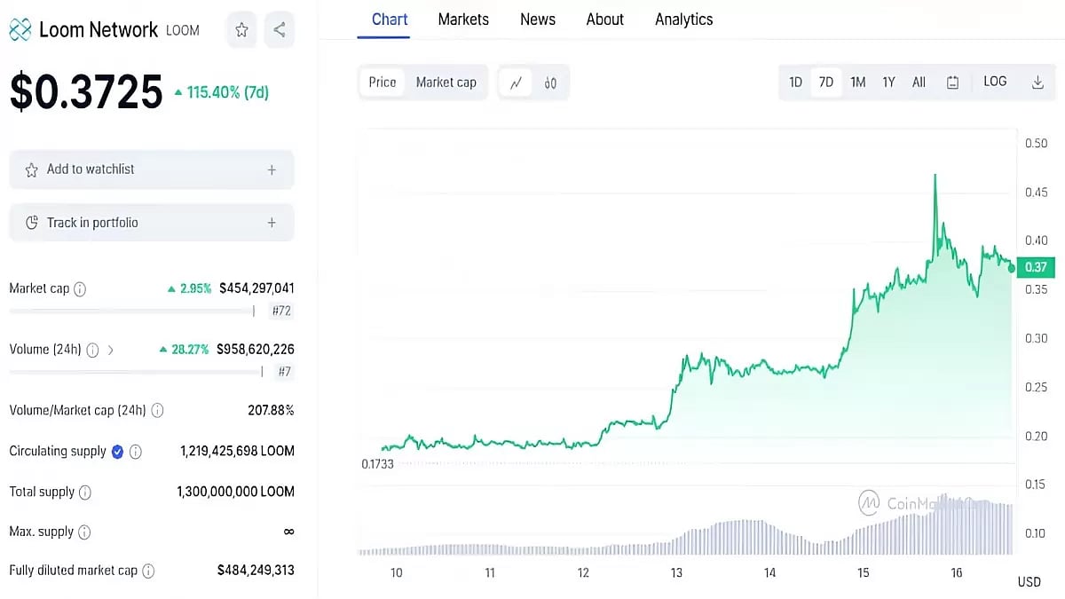Click the verified checkmark beside Circulating supply

117,451
